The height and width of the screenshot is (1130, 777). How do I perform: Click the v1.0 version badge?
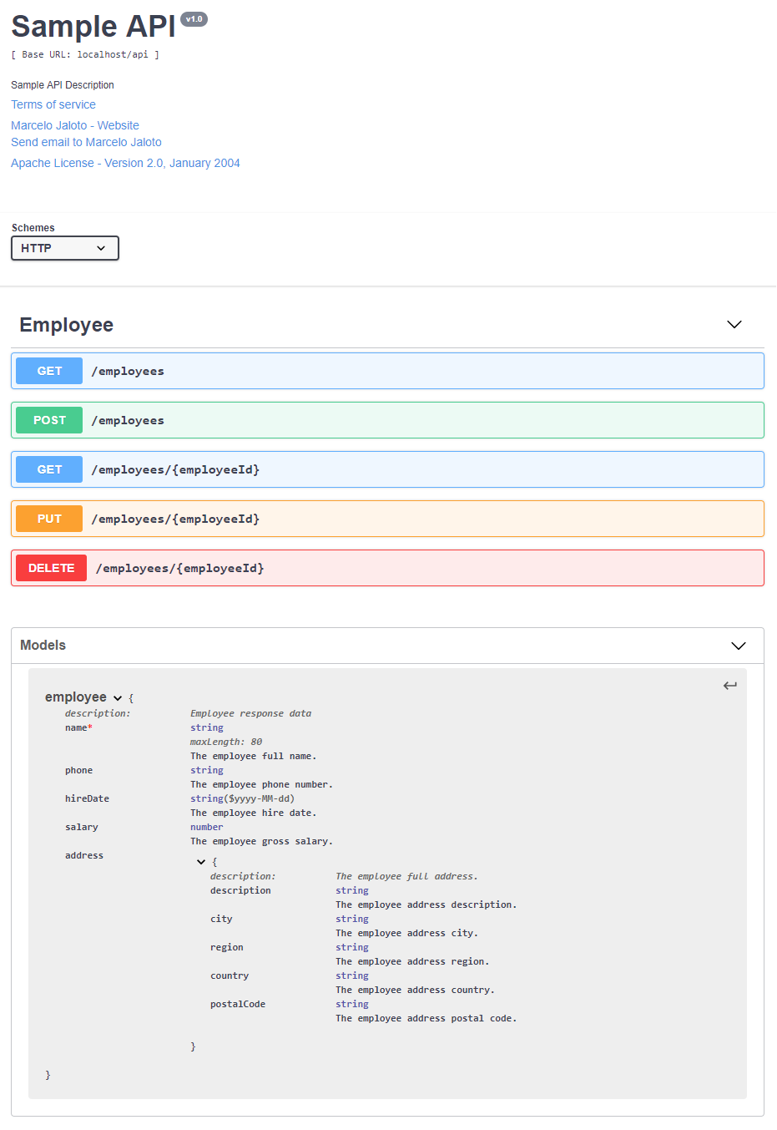pos(194,19)
